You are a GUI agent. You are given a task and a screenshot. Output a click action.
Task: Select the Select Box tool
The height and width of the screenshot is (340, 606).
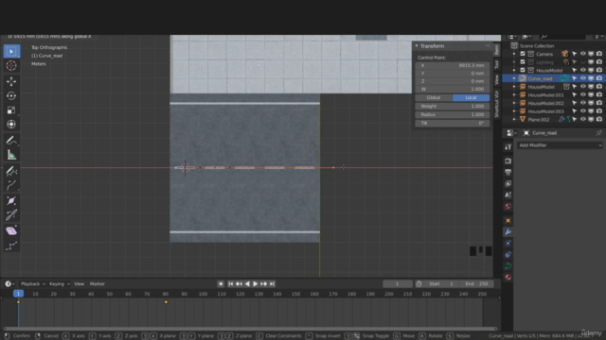pyautogui.click(x=11, y=51)
